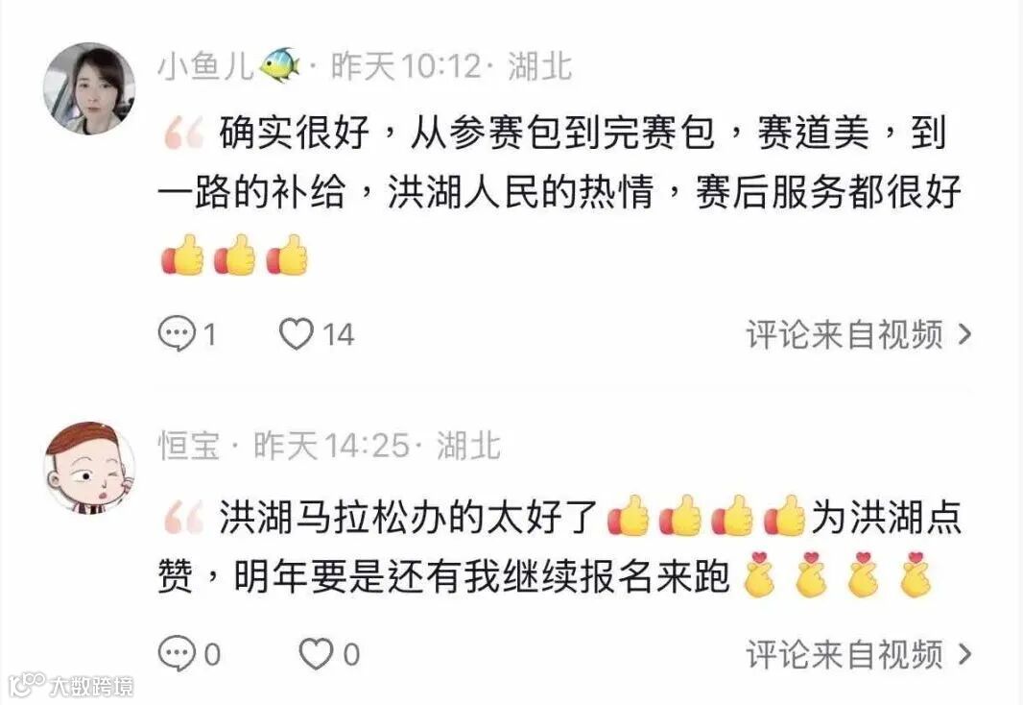Click the timestamp 昨天14:25 · 湖北

point(377,446)
